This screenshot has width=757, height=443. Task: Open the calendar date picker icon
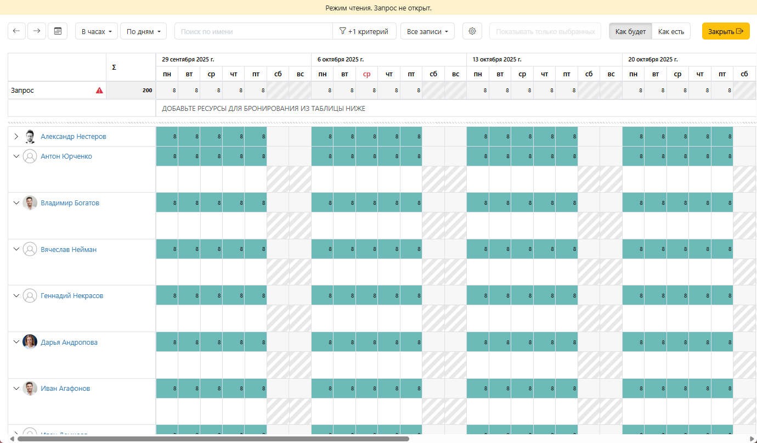[58, 31]
